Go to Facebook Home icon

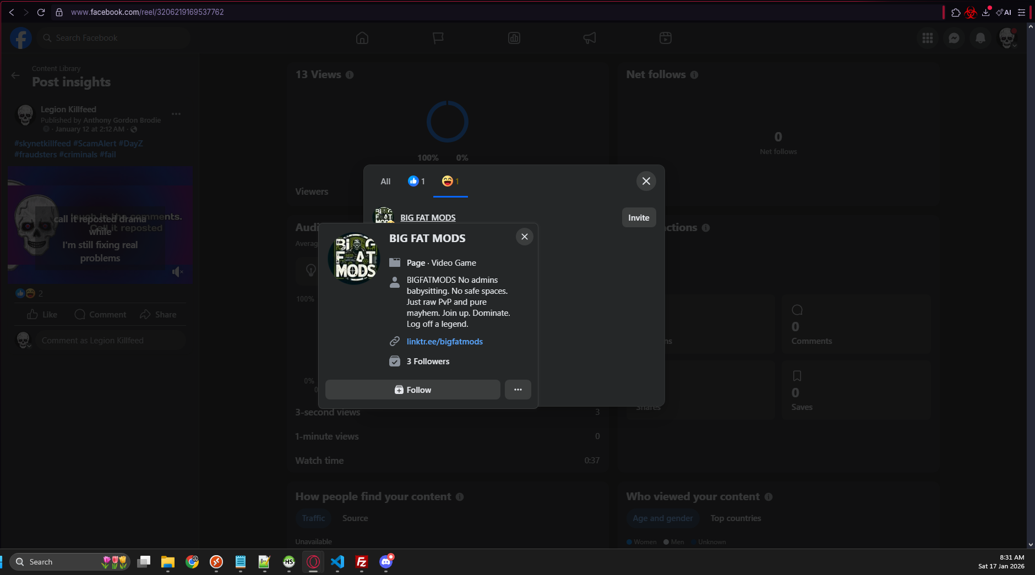[x=362, y=38]
